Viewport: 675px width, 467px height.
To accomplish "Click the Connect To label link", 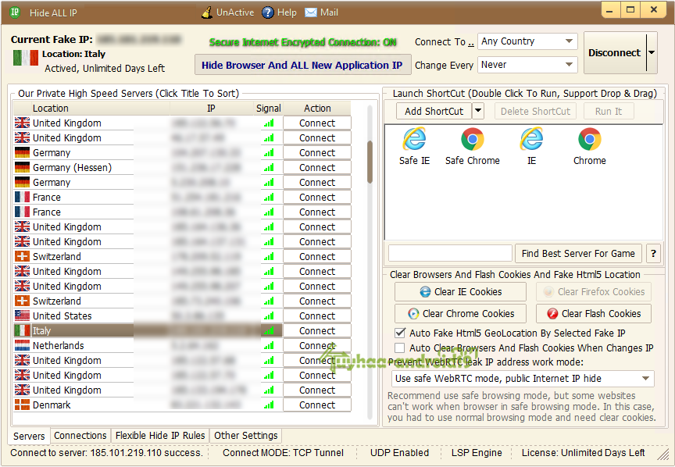I will coord(445,41).
